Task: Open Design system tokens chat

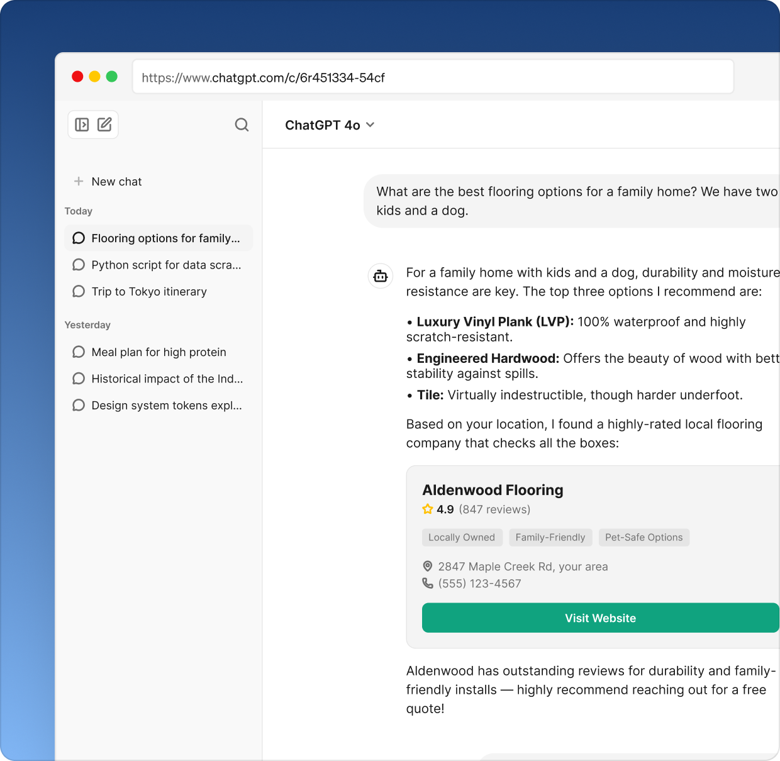Action: click(x=159, y=405)
